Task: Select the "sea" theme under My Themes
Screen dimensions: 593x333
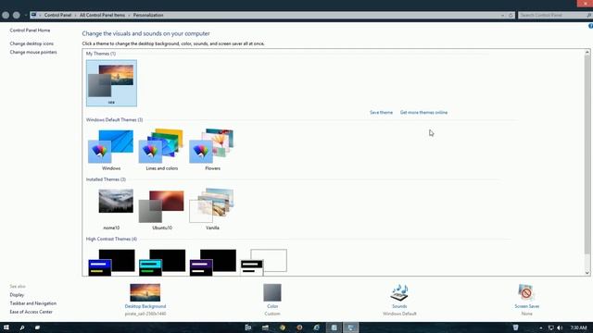Action: (111, 83)
